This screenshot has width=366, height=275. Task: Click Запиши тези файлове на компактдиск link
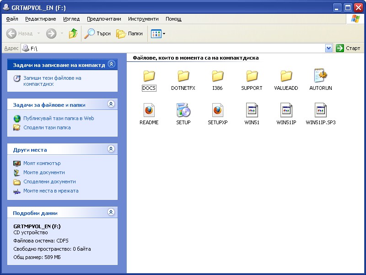coord(52,81)
